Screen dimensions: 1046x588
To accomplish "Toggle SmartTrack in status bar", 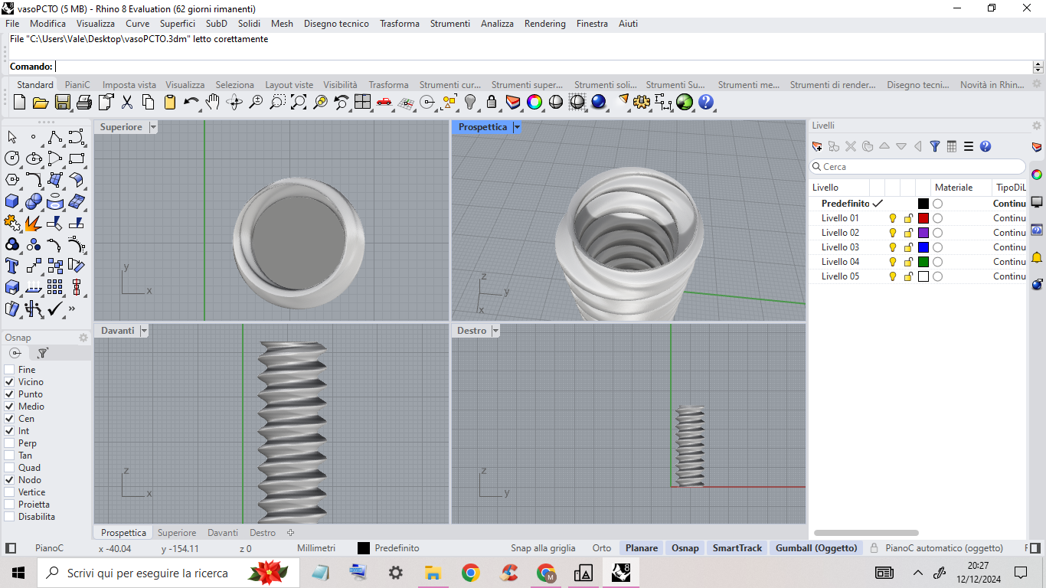I will coord(737,548).
